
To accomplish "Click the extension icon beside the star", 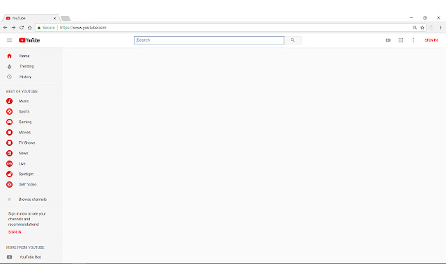I will (x=431, y=28).
